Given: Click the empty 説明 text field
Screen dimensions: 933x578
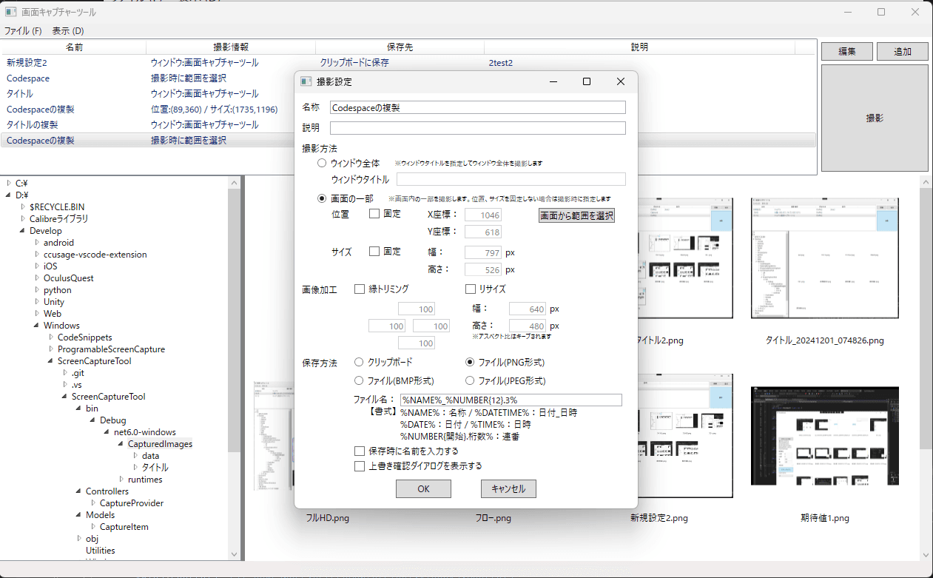Looking at the screenshot, I should pos(477,127).
